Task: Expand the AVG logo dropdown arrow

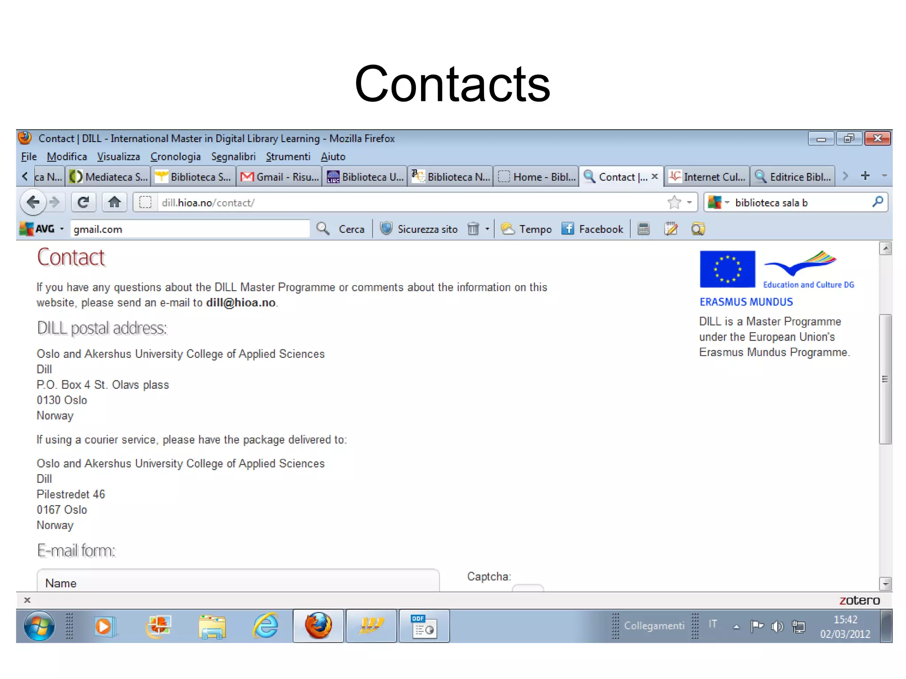Action: click(x=62, y=229)
